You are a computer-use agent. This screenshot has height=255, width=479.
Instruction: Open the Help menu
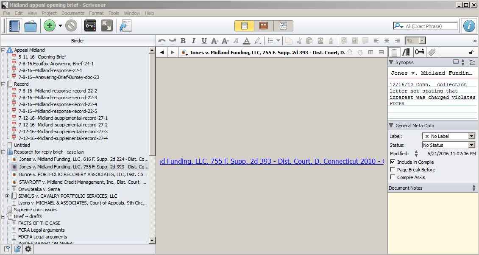click(149, 13)
